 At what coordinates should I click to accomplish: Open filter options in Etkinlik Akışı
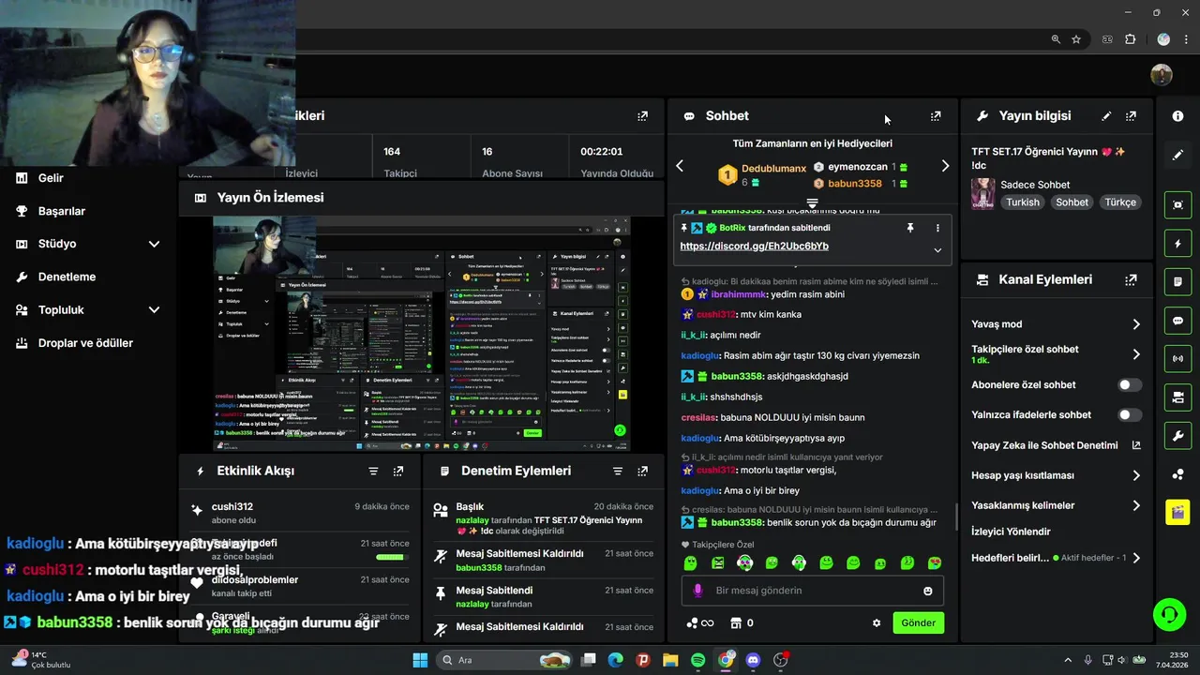pyautogui.click(x=373, y=472)
